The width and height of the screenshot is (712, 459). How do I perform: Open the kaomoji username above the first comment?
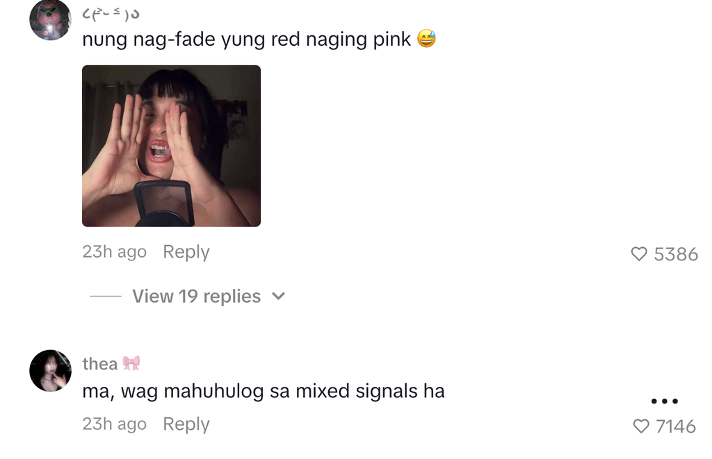point(111,15)
